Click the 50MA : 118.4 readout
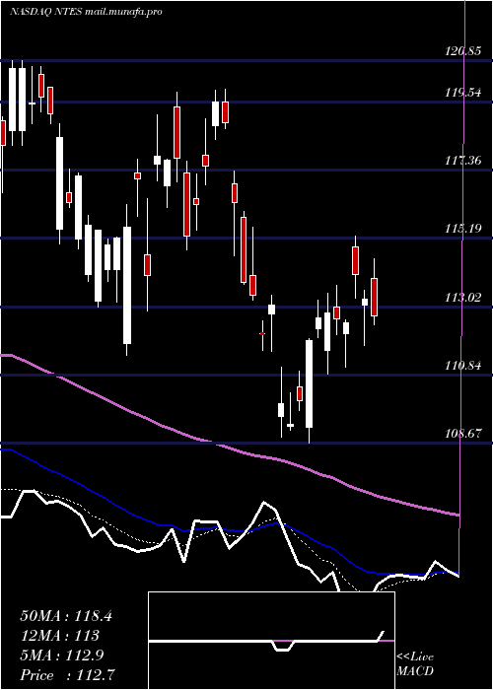493x690 pixels. (x=66, y=616)
